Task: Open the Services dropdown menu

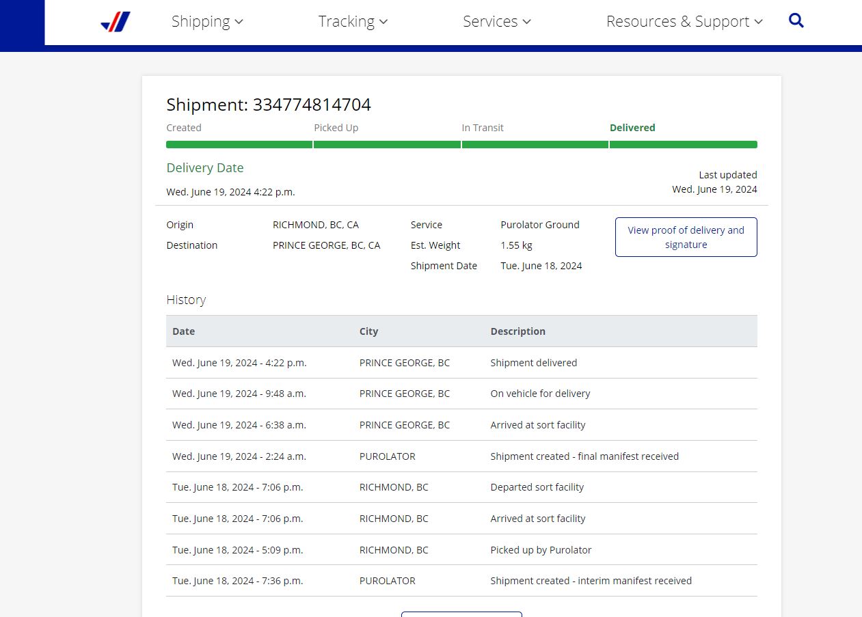Action: 497,21
